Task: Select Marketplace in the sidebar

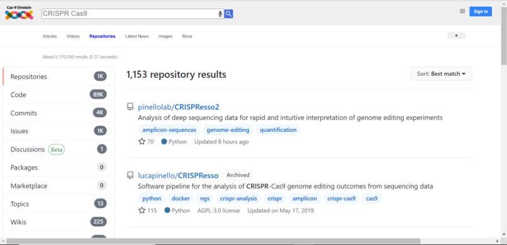Action: tap(58, 185)
